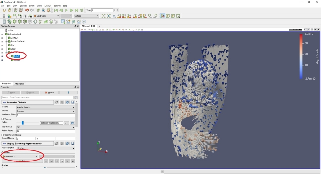Click the Reset button
This screenshot has width=321, height=174.
30,92
